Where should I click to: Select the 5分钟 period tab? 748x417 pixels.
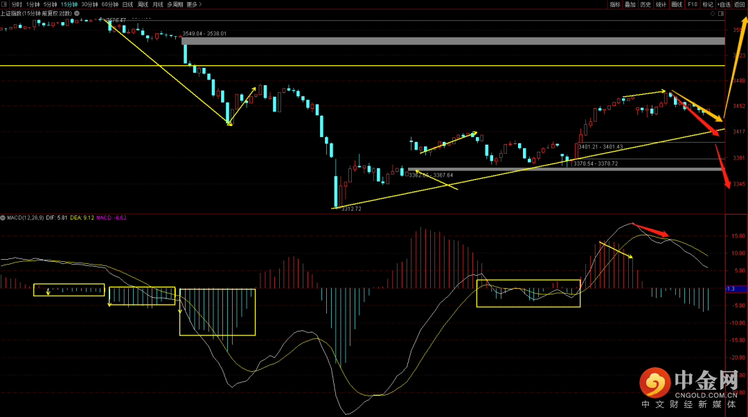click(50, 4)
